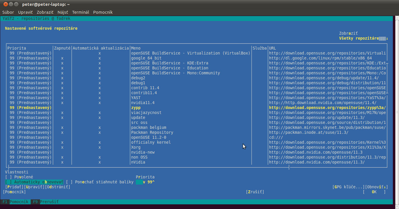The width and height of the screenshot is (399, 209).
Task: Click F9 Prerušiť in the function-key bar
Action: [x=45, y=202]
